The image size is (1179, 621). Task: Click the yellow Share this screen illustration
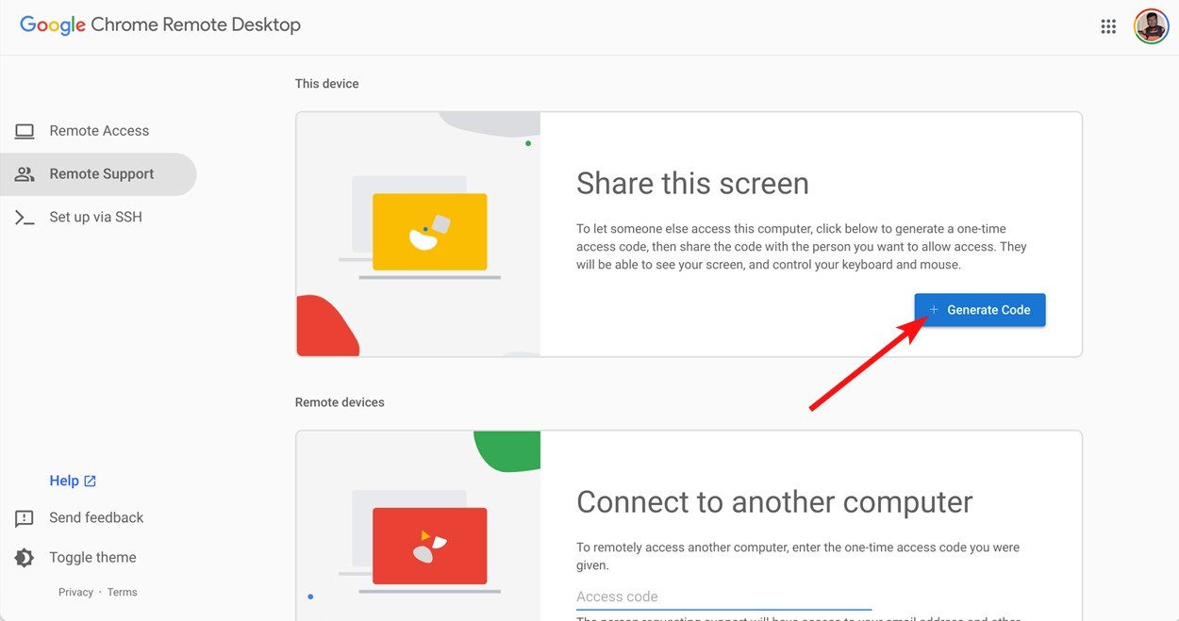tap(429, 232)
